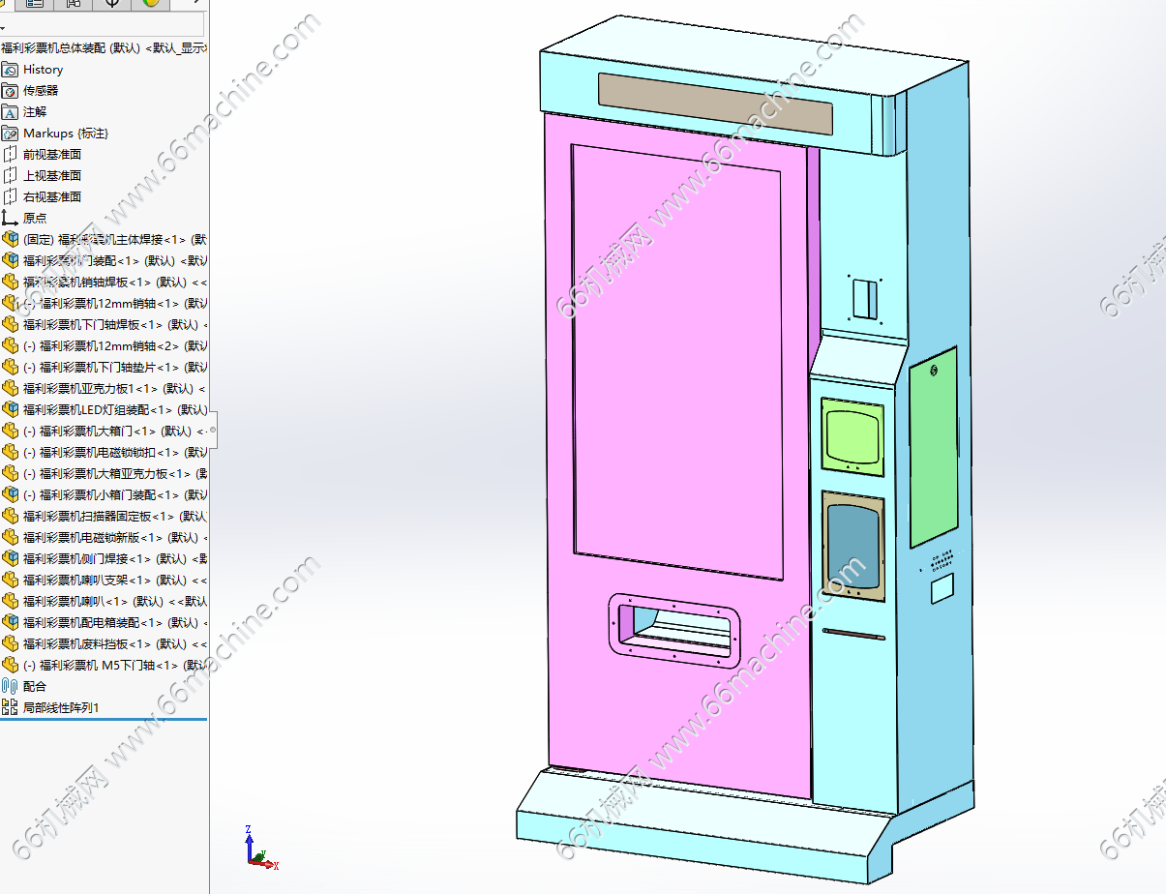Open the feature tree filter dropdown

coord(4,26)
